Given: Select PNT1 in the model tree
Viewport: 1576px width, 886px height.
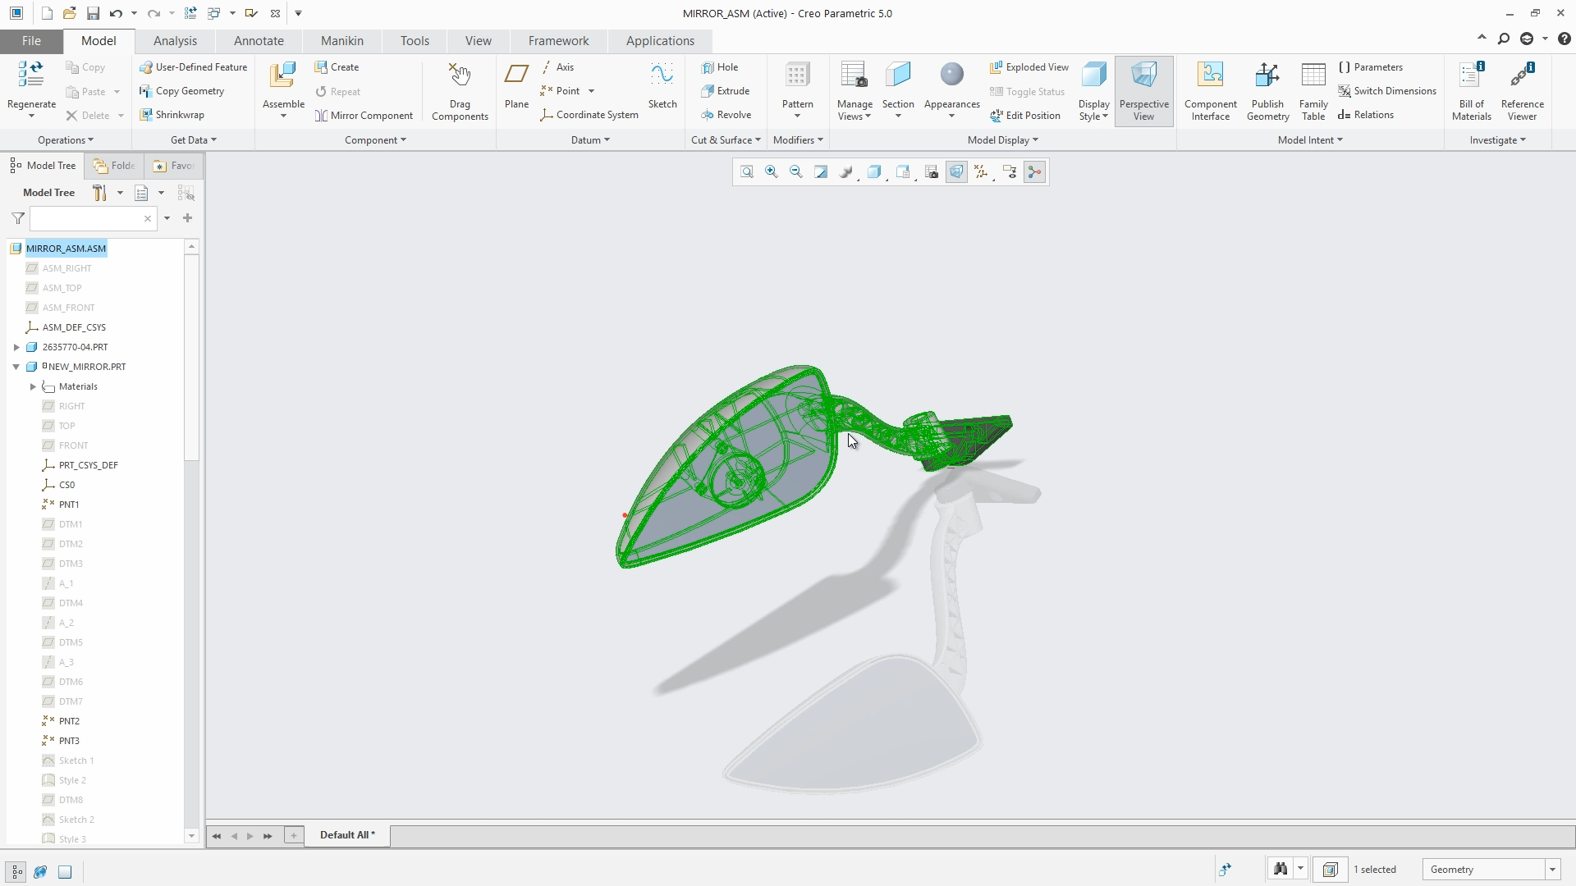Looking at the screenshot, I should (x=69, y=505).
